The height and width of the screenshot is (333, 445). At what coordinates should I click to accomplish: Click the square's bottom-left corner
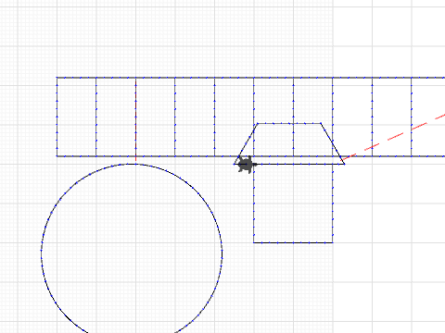254,243
